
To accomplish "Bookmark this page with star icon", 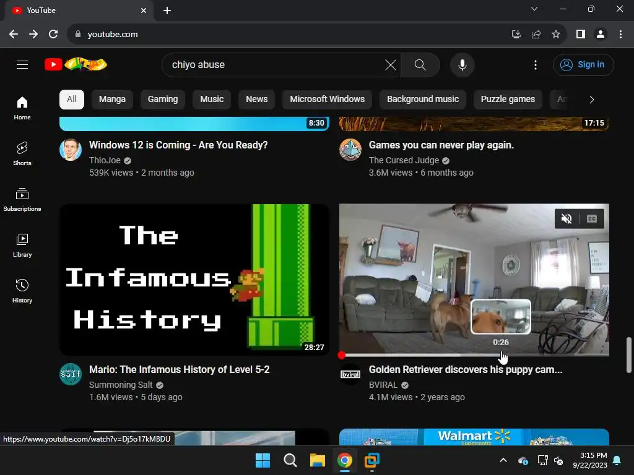I will pyautogui.click(x=556, y=35).
